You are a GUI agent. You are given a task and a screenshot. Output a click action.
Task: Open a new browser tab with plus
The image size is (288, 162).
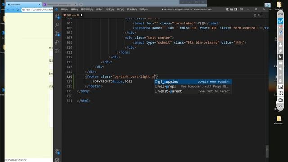81,4
